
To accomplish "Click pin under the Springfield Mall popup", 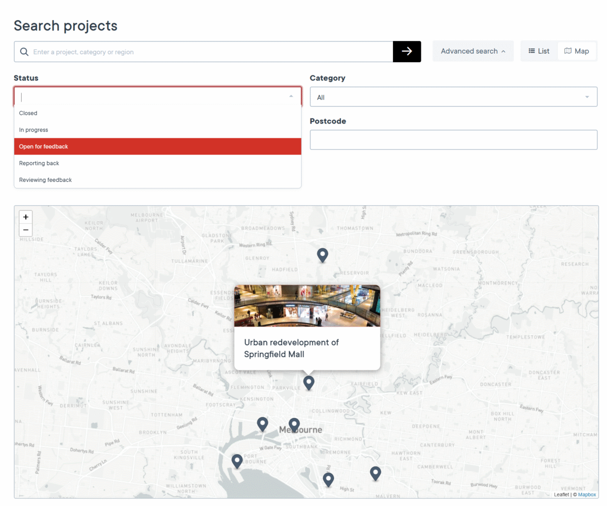I will 309,383.
